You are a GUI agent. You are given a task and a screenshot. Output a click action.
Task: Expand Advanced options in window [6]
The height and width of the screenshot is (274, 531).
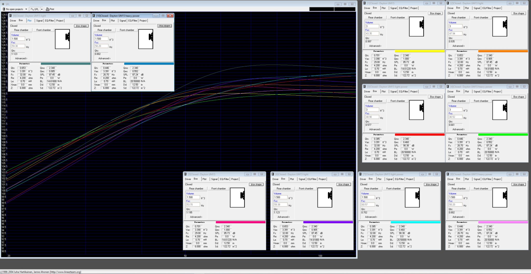coord(284,217)
